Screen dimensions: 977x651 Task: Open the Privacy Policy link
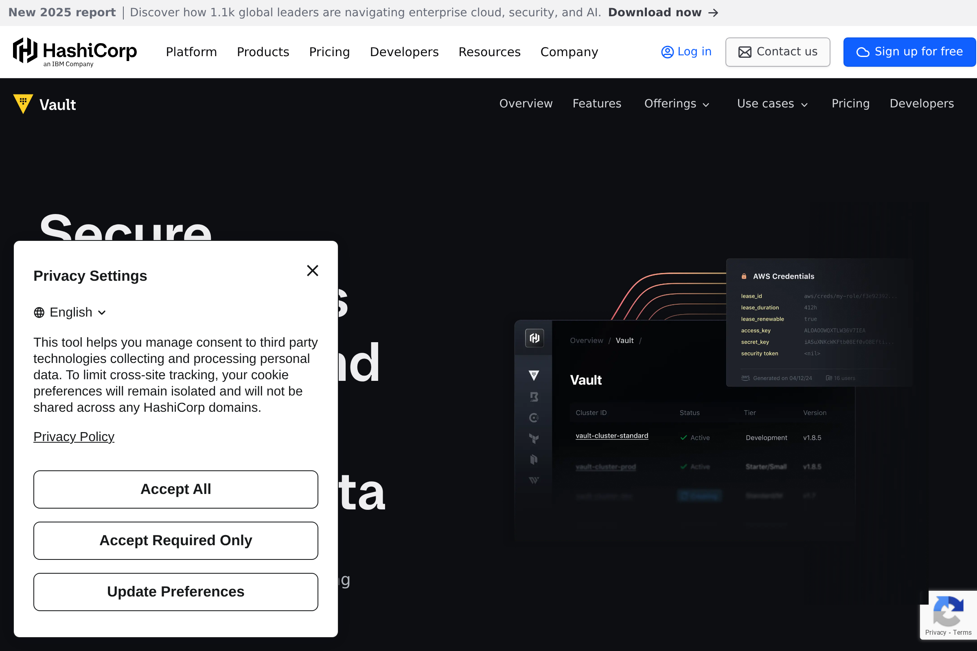(x=74, y=436)
